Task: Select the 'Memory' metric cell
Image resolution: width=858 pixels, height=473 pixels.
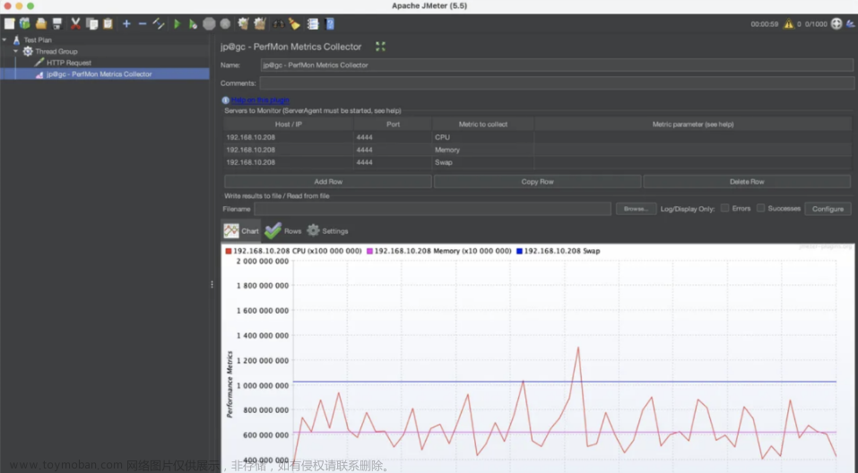Action: pyautogui.click(x=483, y=150)
